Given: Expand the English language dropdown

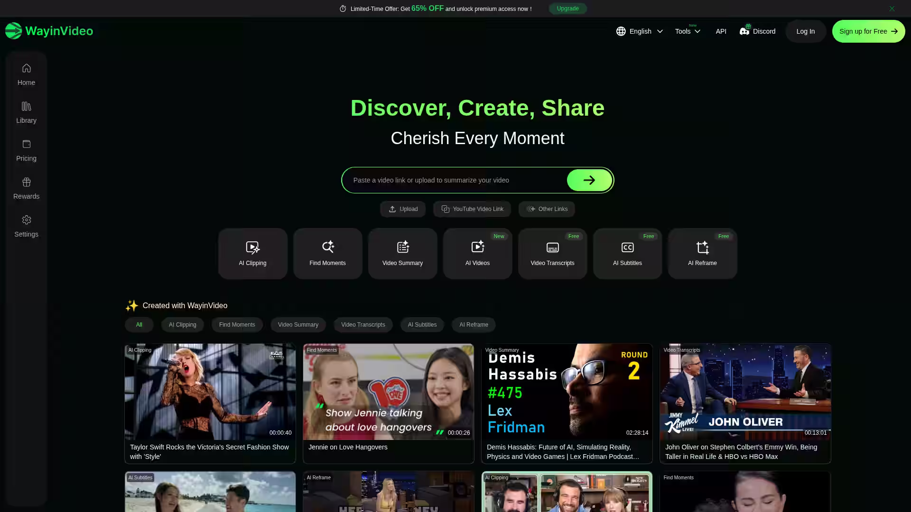Looking at the screenshot, I should [639, 31].
